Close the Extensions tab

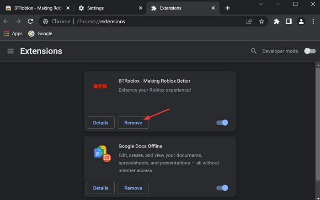click(x=213, y=8)
